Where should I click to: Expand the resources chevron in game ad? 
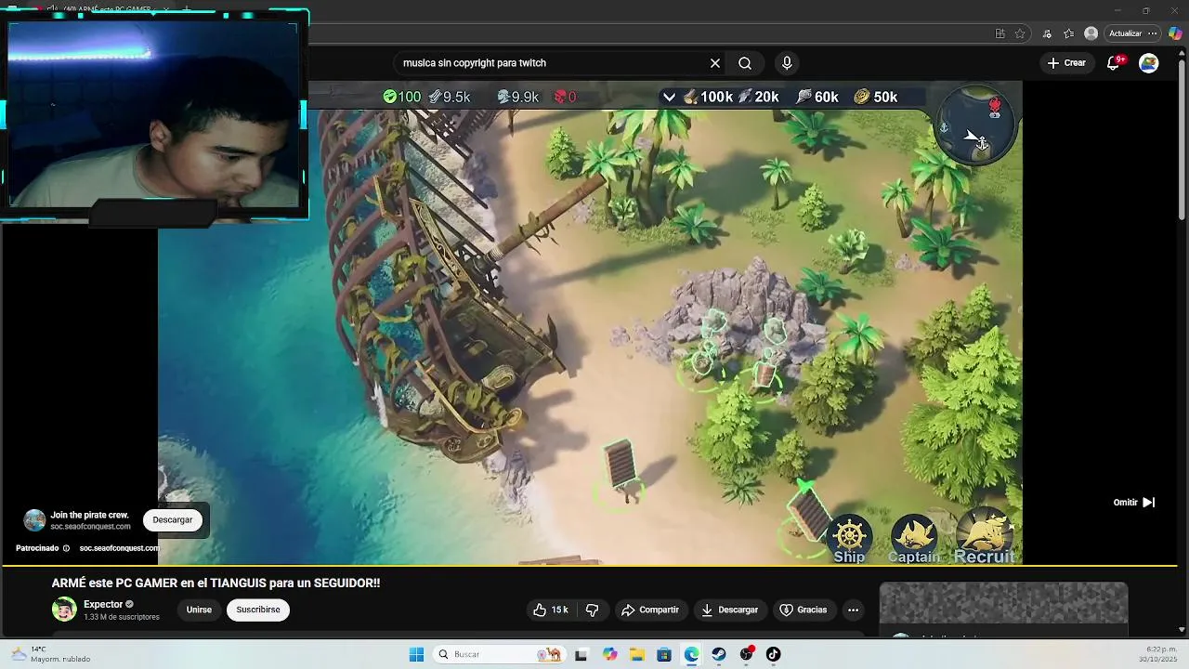click(x=669, y=97)
